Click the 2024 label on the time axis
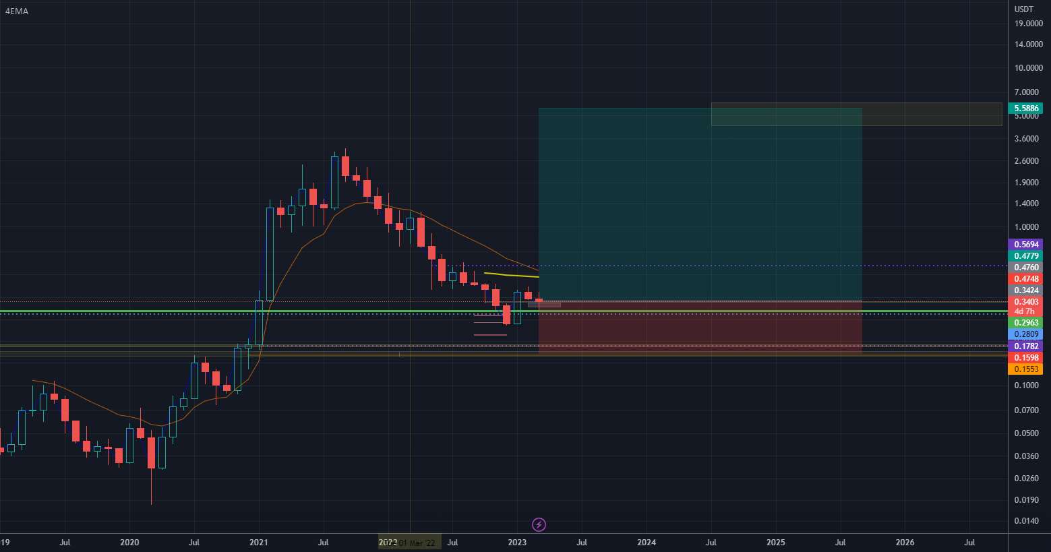 coord(647,543)
